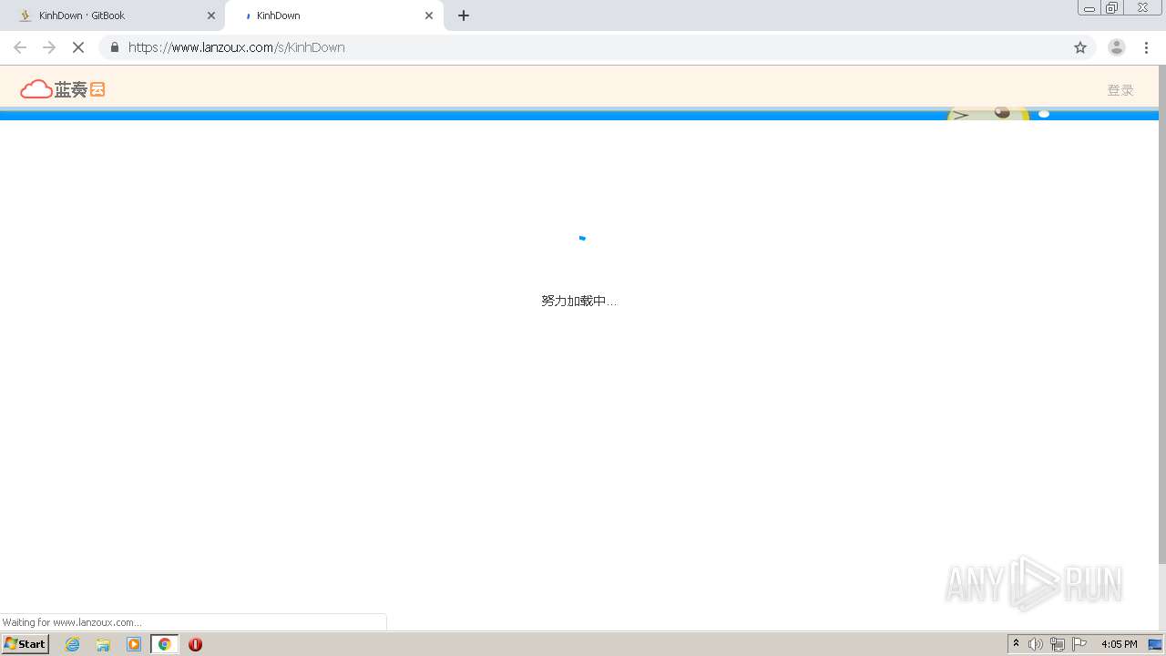This screenshot has height=656, width=1166.
Task: Go back to previous page
Action: point(20,47)
